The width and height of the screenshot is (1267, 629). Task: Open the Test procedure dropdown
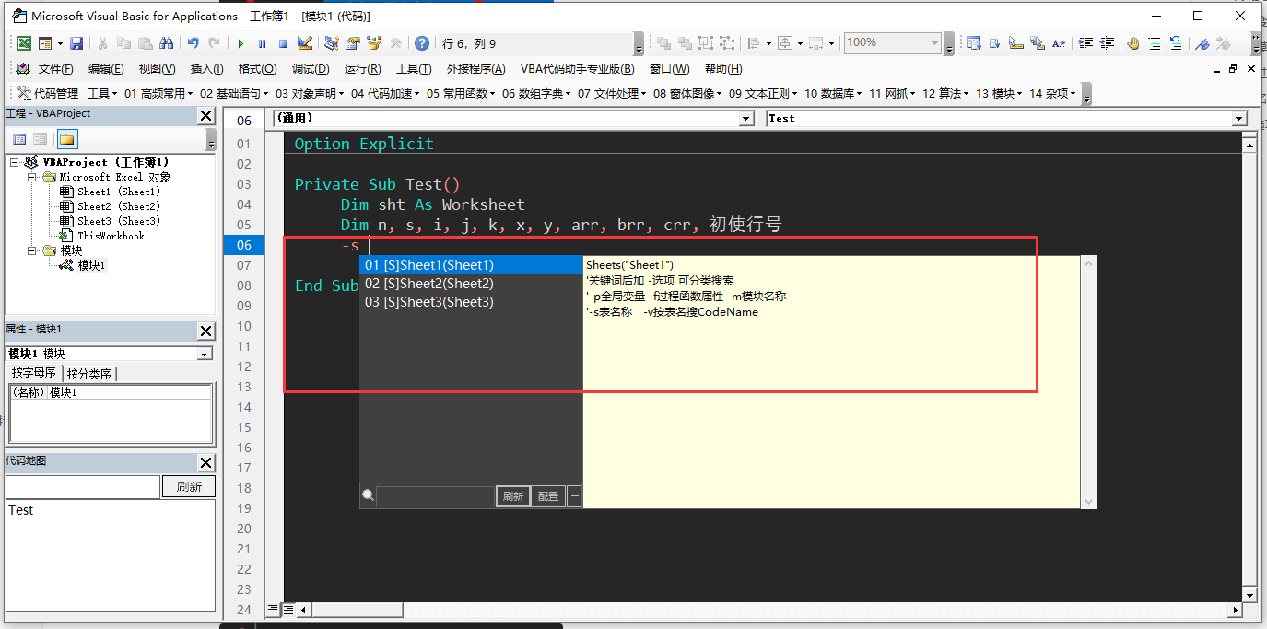coord(1239,119)
